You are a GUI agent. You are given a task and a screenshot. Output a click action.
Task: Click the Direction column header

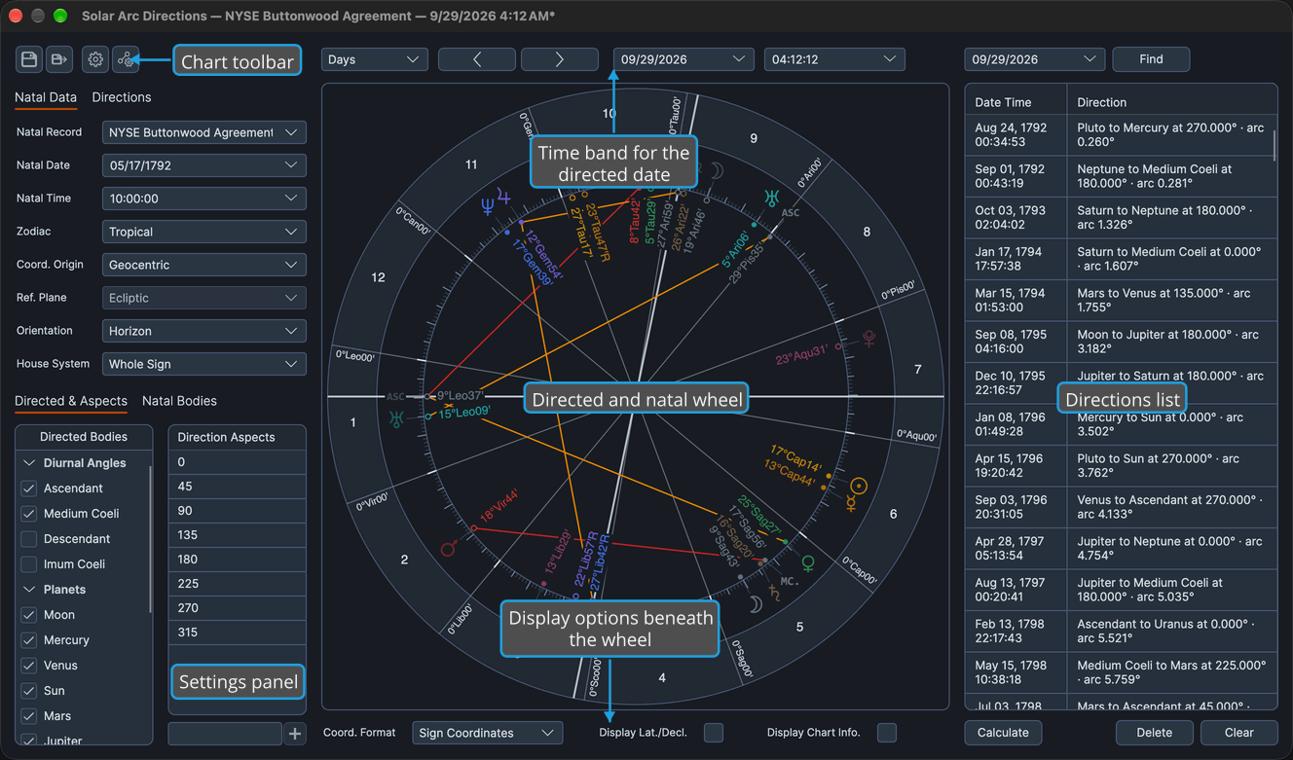pyautogui.click(x=1172, y=102)
